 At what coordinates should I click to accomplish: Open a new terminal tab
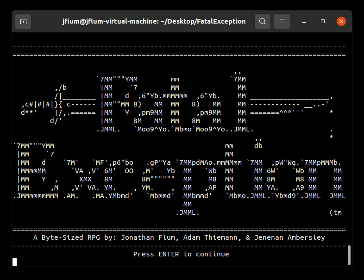[x=23, y=21]
